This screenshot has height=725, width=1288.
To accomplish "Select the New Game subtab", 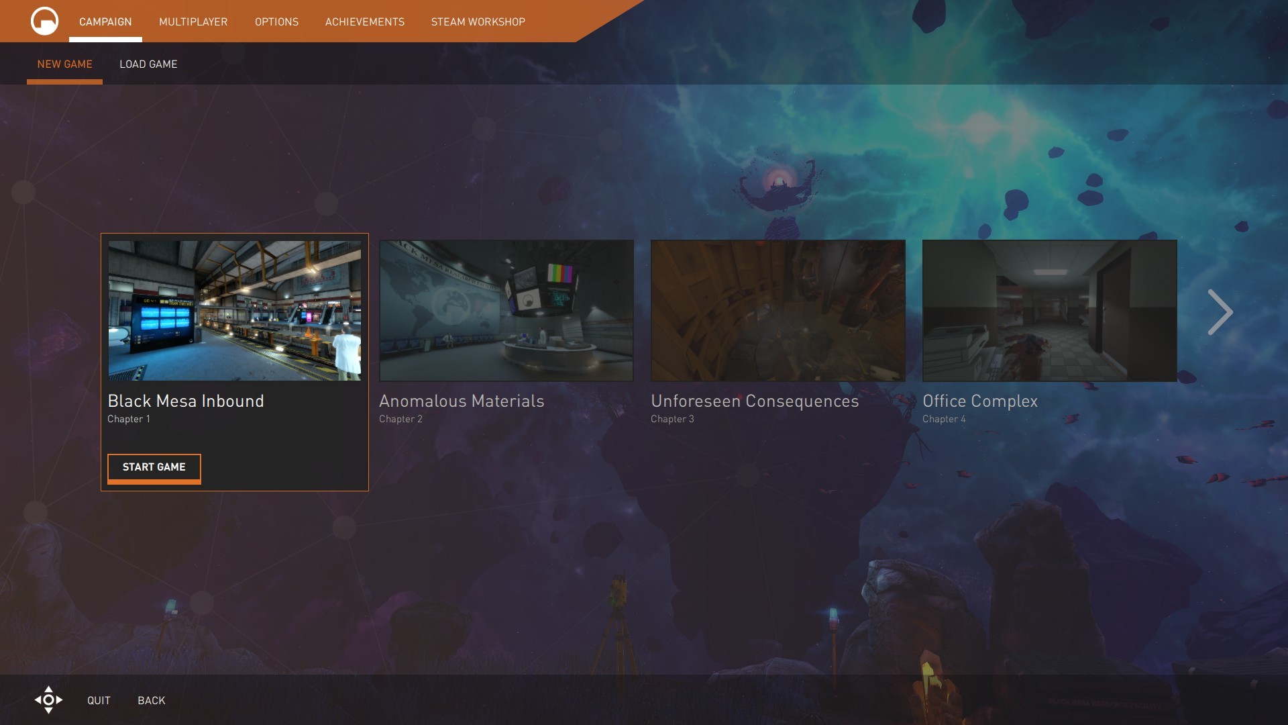I will [x=65, y=64].
